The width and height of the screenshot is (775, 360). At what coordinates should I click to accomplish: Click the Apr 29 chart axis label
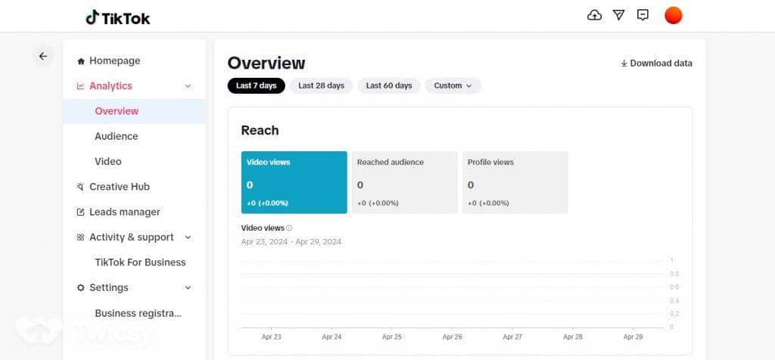pos(633,337)
